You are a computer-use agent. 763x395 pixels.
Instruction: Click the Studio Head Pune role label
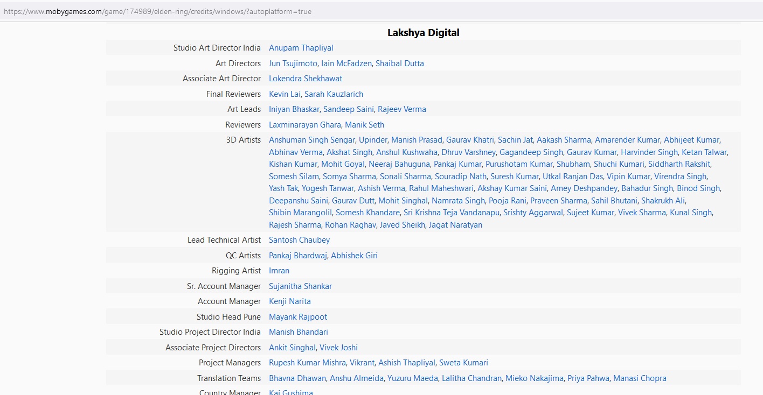228,317
